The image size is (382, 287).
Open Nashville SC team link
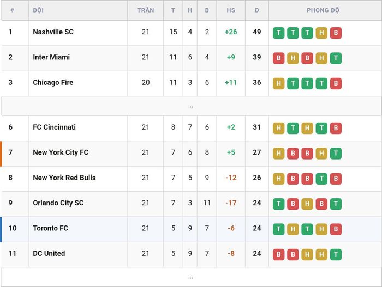pyautogui.click(x=53, y=32)
